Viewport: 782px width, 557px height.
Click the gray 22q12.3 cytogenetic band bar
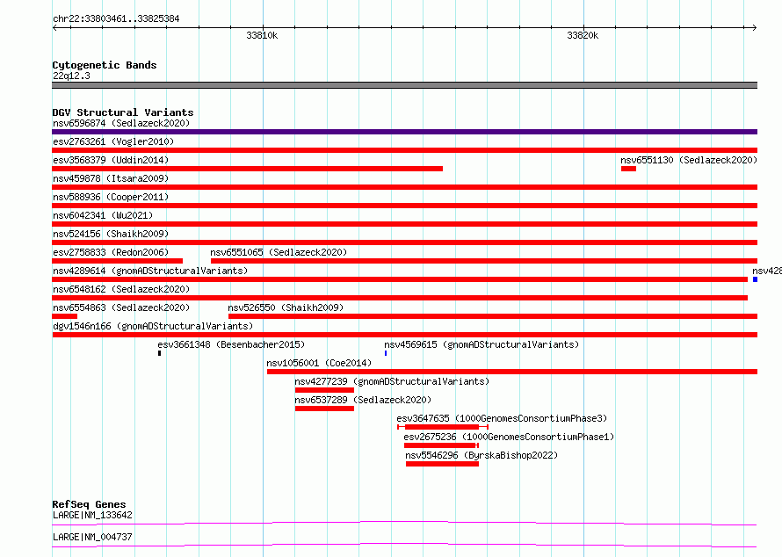click(404, 85)
